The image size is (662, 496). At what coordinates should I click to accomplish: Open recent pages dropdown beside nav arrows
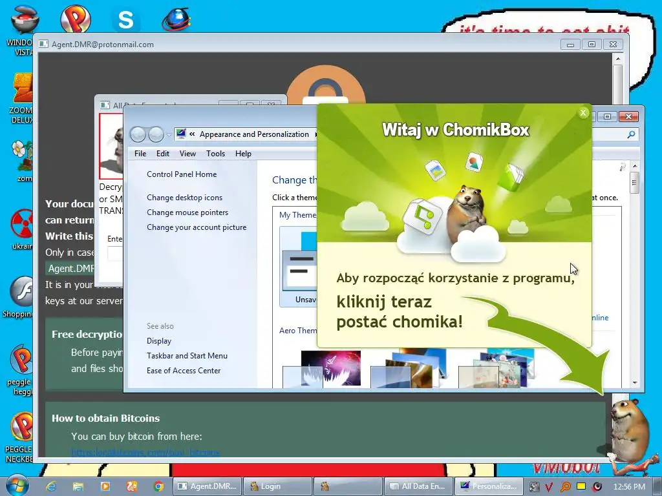[169, 135]
